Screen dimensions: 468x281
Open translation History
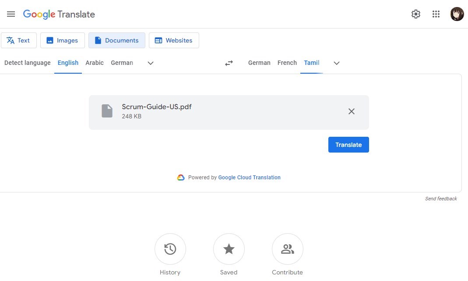tap(170, 249)
